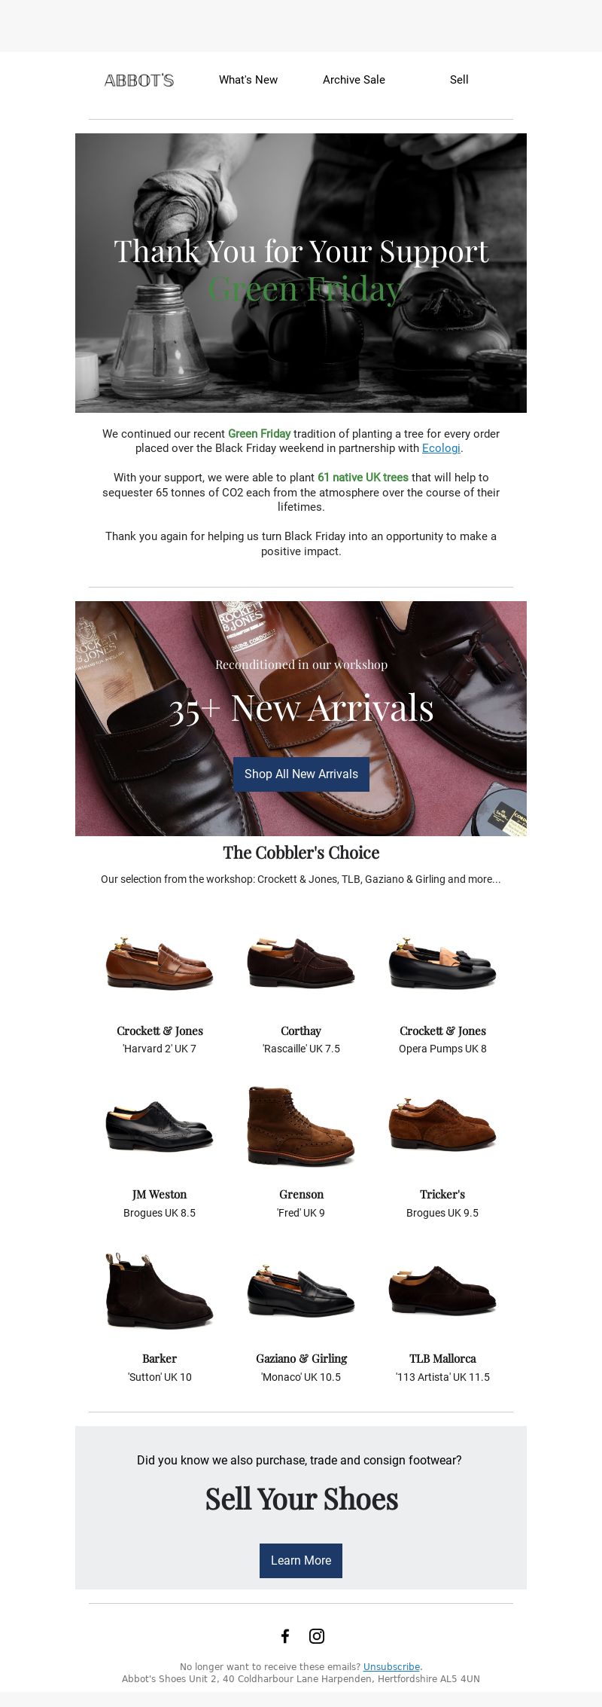The image size is (602, 1707).
Task: Click Tricker's Brogues suede shoe image
Action: pos(442,1126)
